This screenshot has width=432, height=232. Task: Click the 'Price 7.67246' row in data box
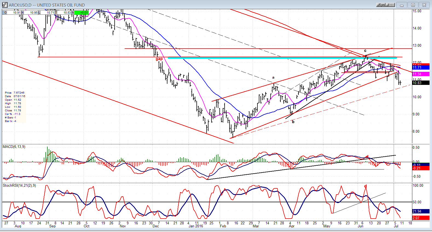pyautogui.click(x=15, y=93)
